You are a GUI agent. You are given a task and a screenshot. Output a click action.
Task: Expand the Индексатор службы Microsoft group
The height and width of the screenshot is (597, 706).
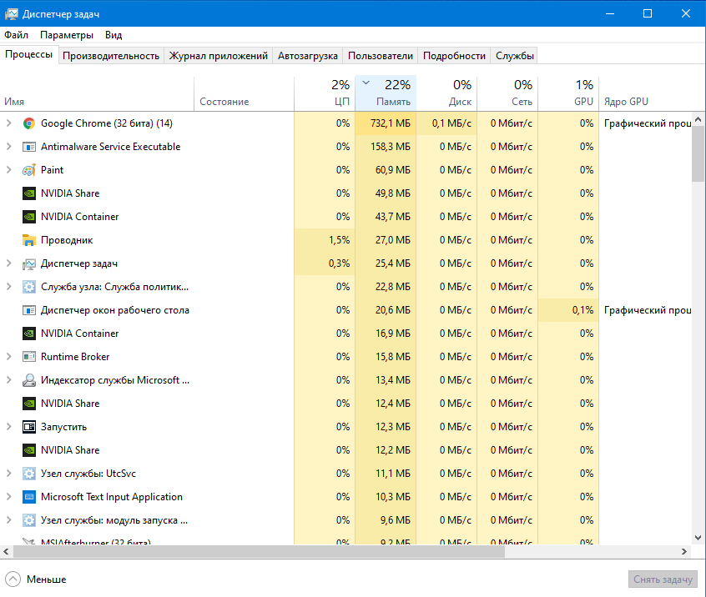[x=8, y=379]
